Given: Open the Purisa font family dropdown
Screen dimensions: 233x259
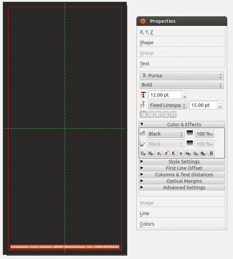Looking at the screenshot, I should tap(182, 76).
